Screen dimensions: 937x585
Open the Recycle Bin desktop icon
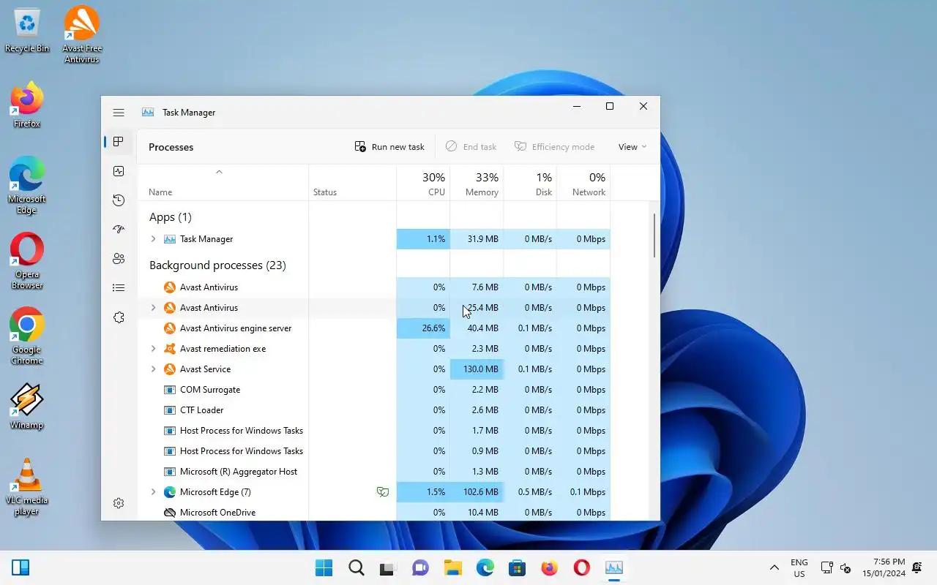(x=27, y=31)
